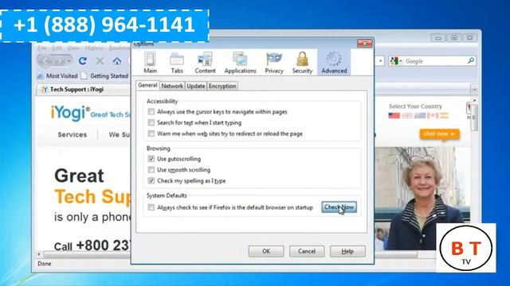Open the Main options panel

click(x=150, y=63)
